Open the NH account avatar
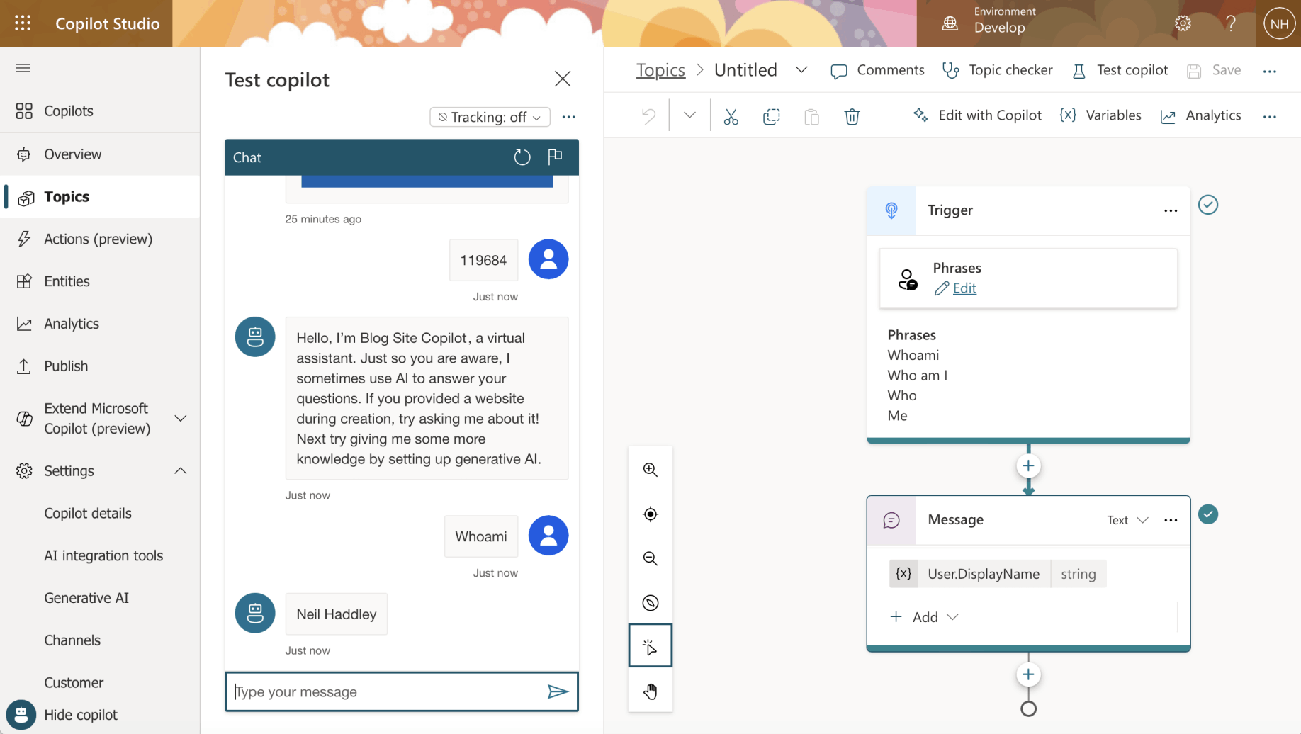 tap(1279, 23)
